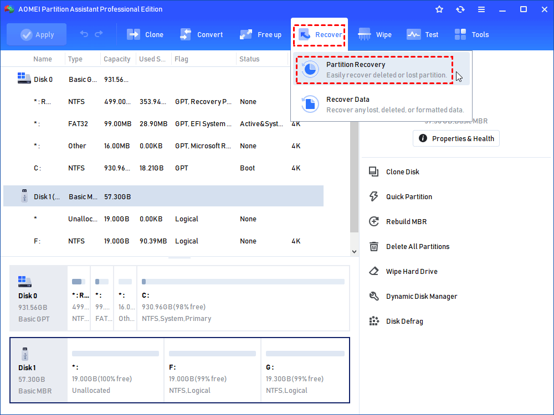Sort by the Capacity column header

[x=117, y=59]
